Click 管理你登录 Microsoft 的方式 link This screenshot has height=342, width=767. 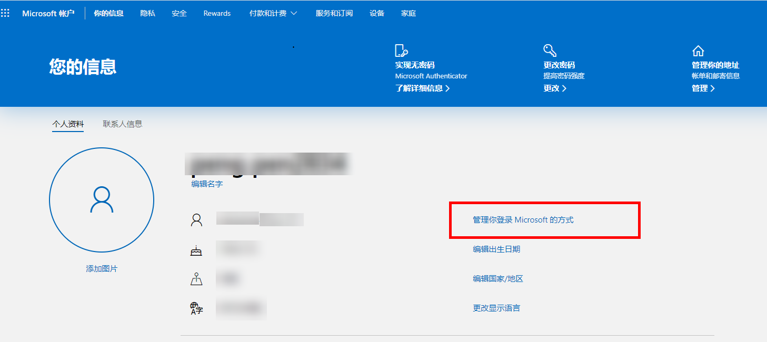pyautogui.click(x=523, y=220)
